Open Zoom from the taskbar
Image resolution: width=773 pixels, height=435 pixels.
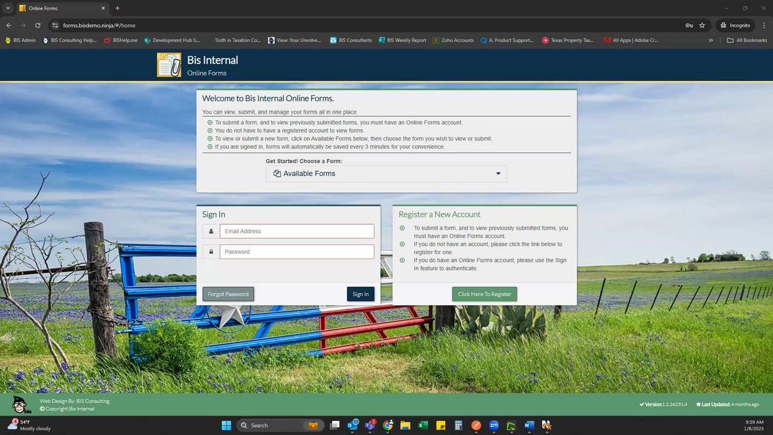click(x=493, y=425)
